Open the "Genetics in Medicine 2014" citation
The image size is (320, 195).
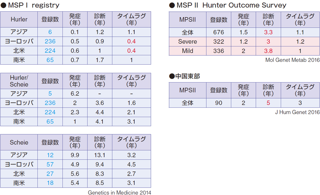(119, 193)
